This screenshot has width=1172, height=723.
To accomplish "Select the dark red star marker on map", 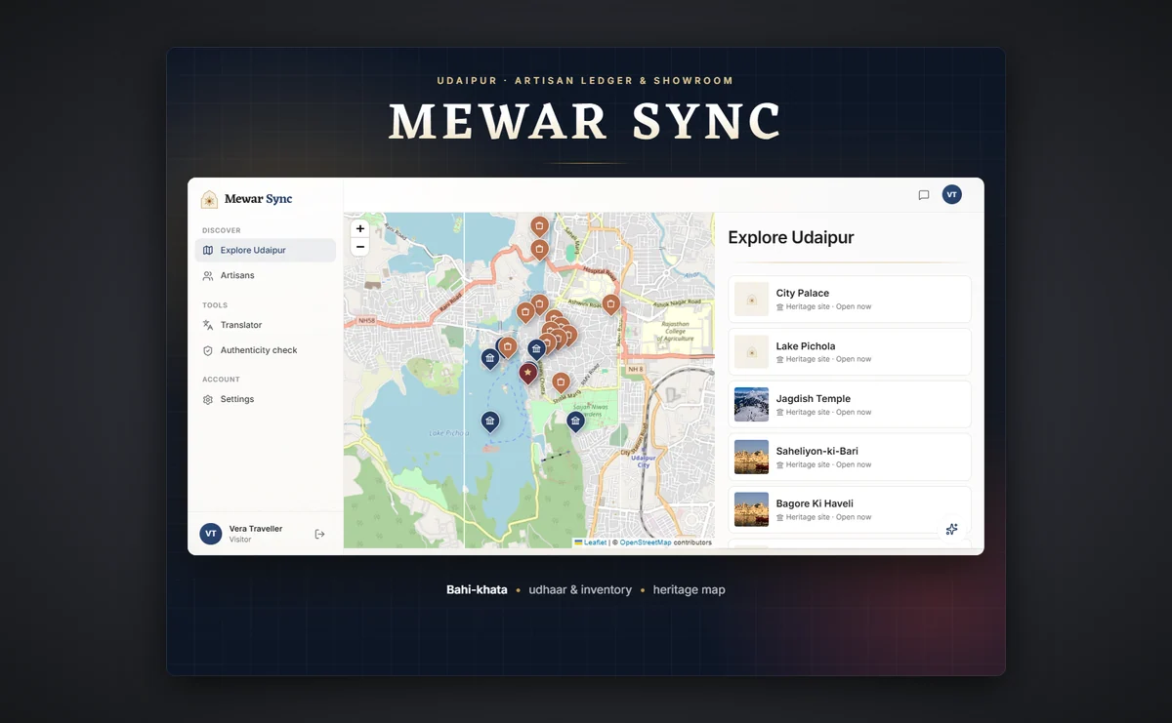I will [528, 373].
